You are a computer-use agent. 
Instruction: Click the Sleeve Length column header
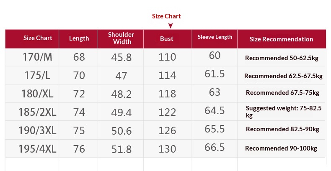click(x=215, y=37)
